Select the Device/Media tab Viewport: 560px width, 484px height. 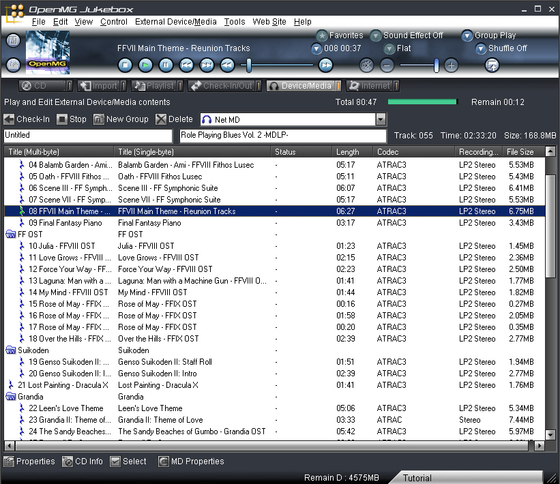point(304,86)
